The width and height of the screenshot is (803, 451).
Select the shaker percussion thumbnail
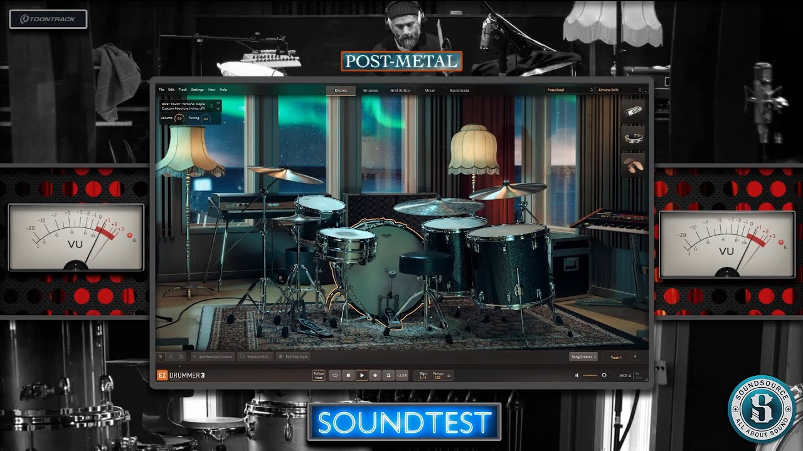tap(633, 165)
